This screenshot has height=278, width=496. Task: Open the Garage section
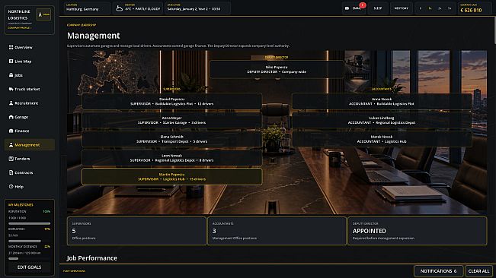pyautogui.click(x=30, y=117)
